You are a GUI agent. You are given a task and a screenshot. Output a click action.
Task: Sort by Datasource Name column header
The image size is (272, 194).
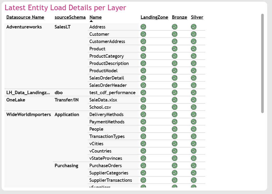[x=25, y=17]
